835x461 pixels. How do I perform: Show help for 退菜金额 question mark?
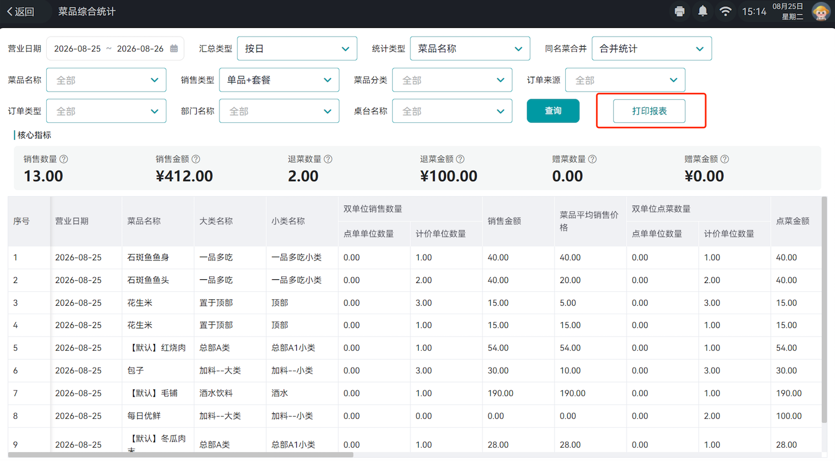click(460, 159)
